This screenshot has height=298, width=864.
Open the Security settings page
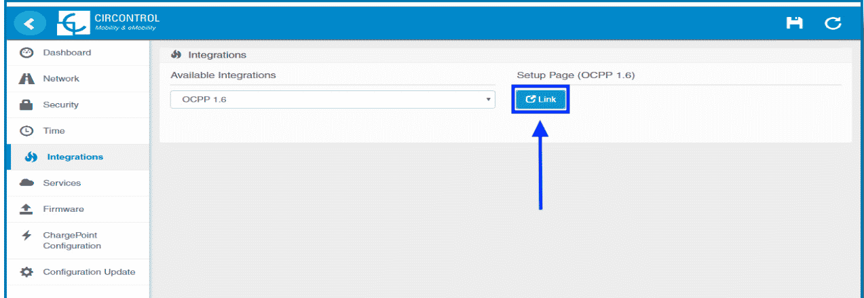coord(78,105)
